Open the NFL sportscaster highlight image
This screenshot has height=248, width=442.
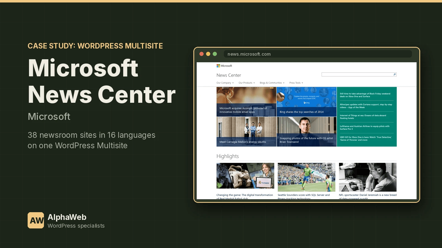[x=368, y=177]
